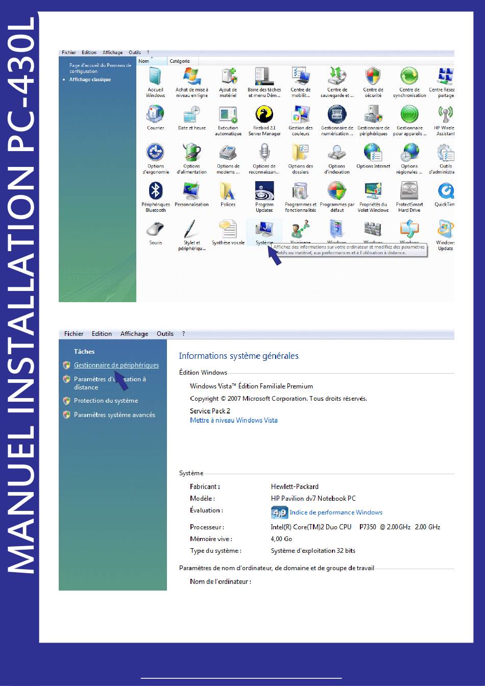Open the Options d'indexation icon
The height and width of the screenshot is (686, 485).
[337, 153]
